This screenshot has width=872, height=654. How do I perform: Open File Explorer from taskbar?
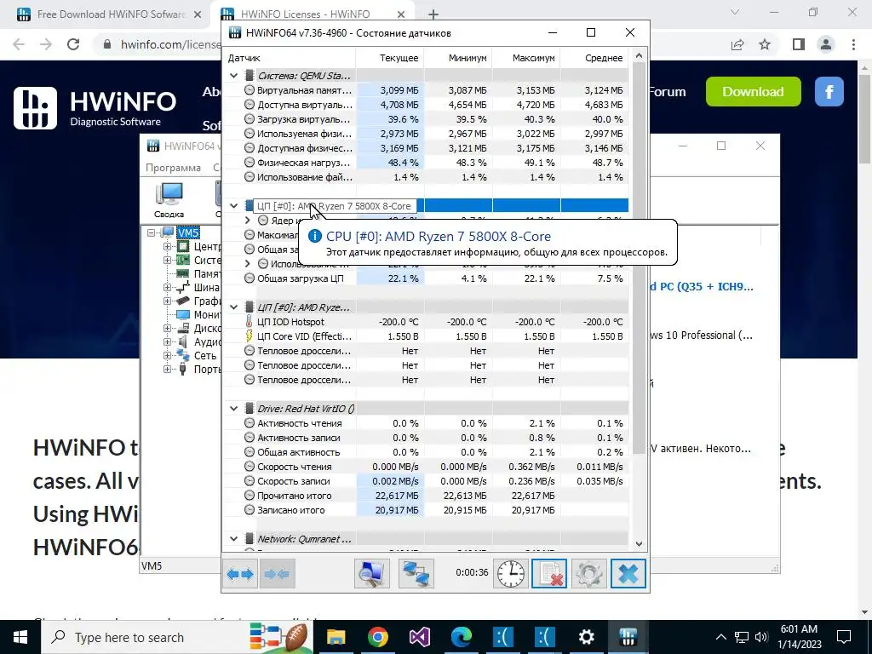click(x=336, y=637)
